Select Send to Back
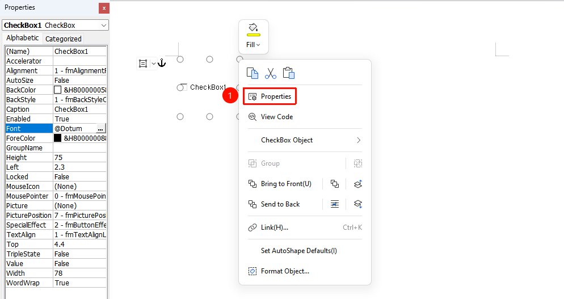Viewport: 564px width, 299px height. point(280,204)
